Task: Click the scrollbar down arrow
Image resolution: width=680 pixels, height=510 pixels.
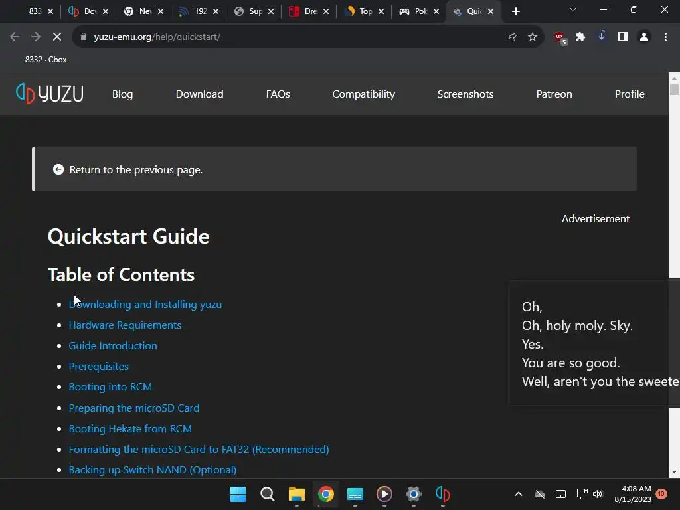Action: click(674, 472)
